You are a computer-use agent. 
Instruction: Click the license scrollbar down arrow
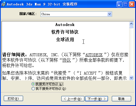(131, 78)
